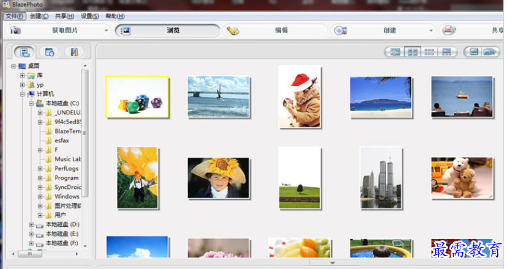Screen dimensions: 507x269
Task: Select the fruit dessert photo thumbnail
Action: tap(300, 248)
